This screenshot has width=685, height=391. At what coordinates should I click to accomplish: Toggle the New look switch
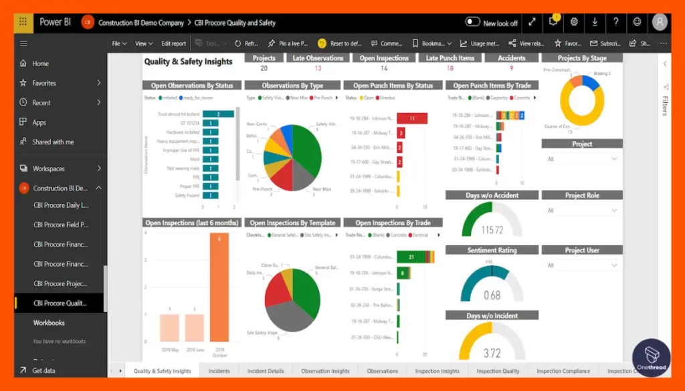(472, 22)
